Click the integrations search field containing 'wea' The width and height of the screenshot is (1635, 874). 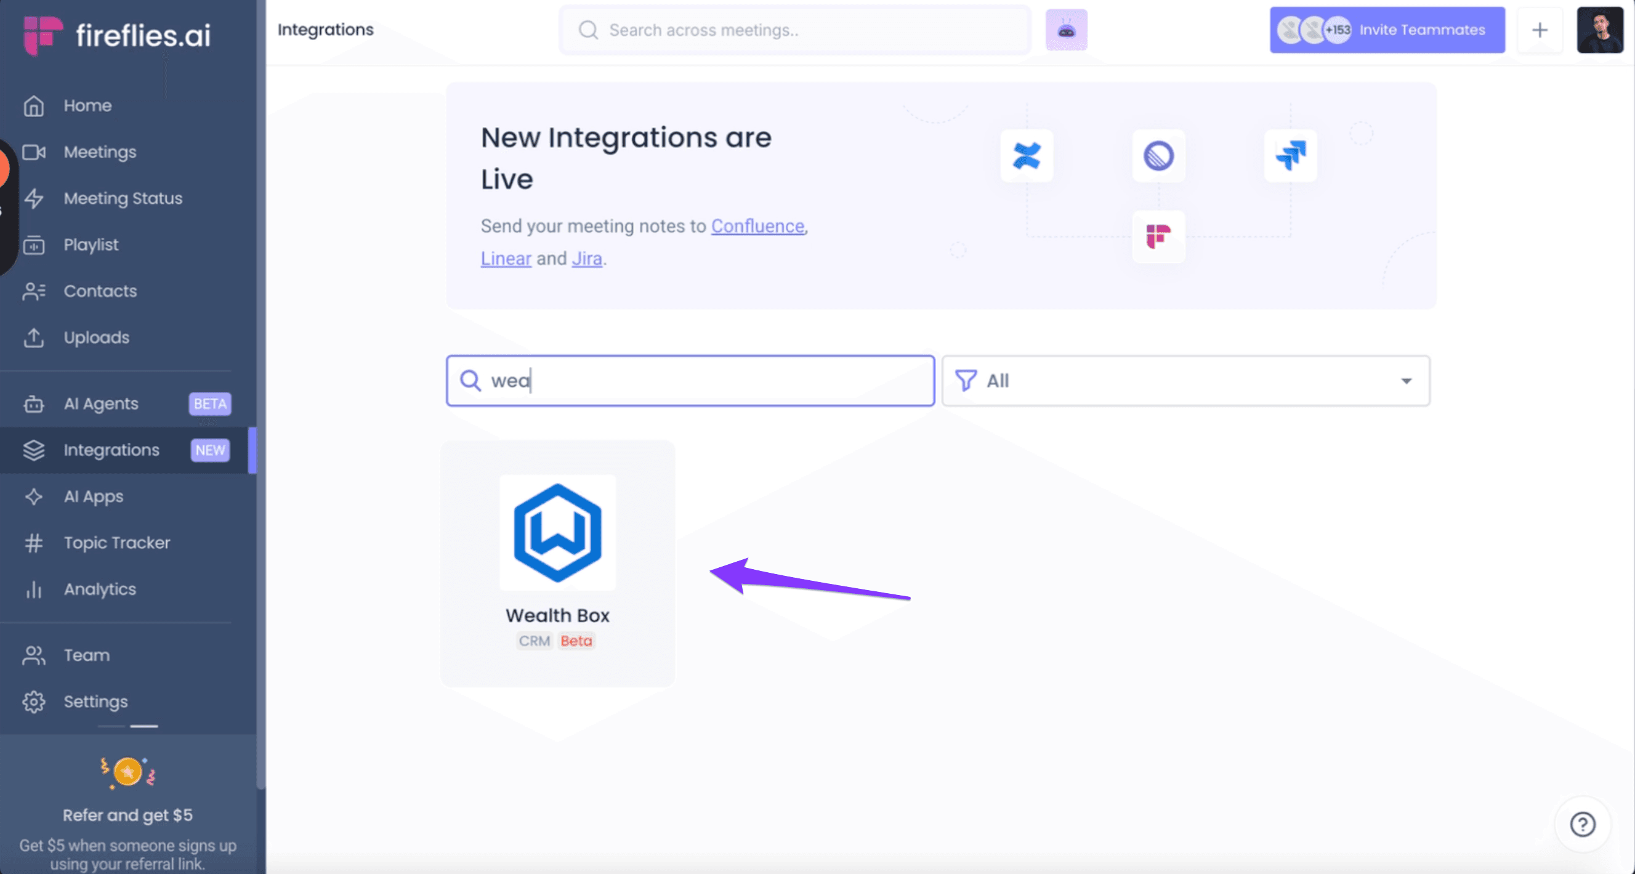pos(690,380)
